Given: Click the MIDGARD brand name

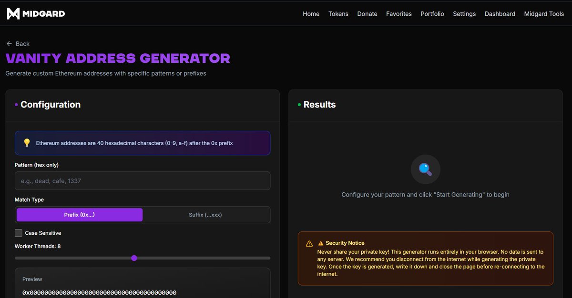Looking at the screenshot, I should (x=43, y=14).
